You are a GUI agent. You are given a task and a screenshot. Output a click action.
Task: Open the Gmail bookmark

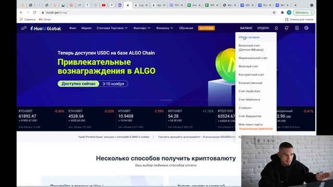(45, 20)
